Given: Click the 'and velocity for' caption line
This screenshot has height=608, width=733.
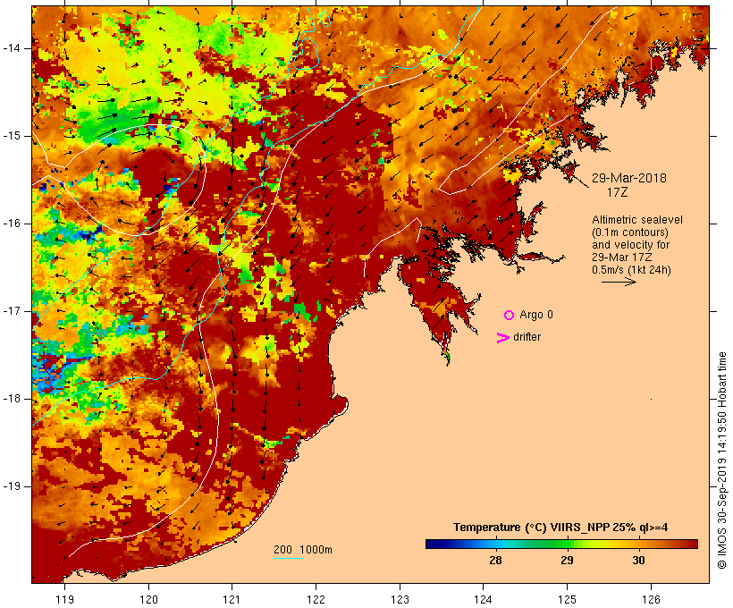Looking at the screenshot, I should point(630,245).
